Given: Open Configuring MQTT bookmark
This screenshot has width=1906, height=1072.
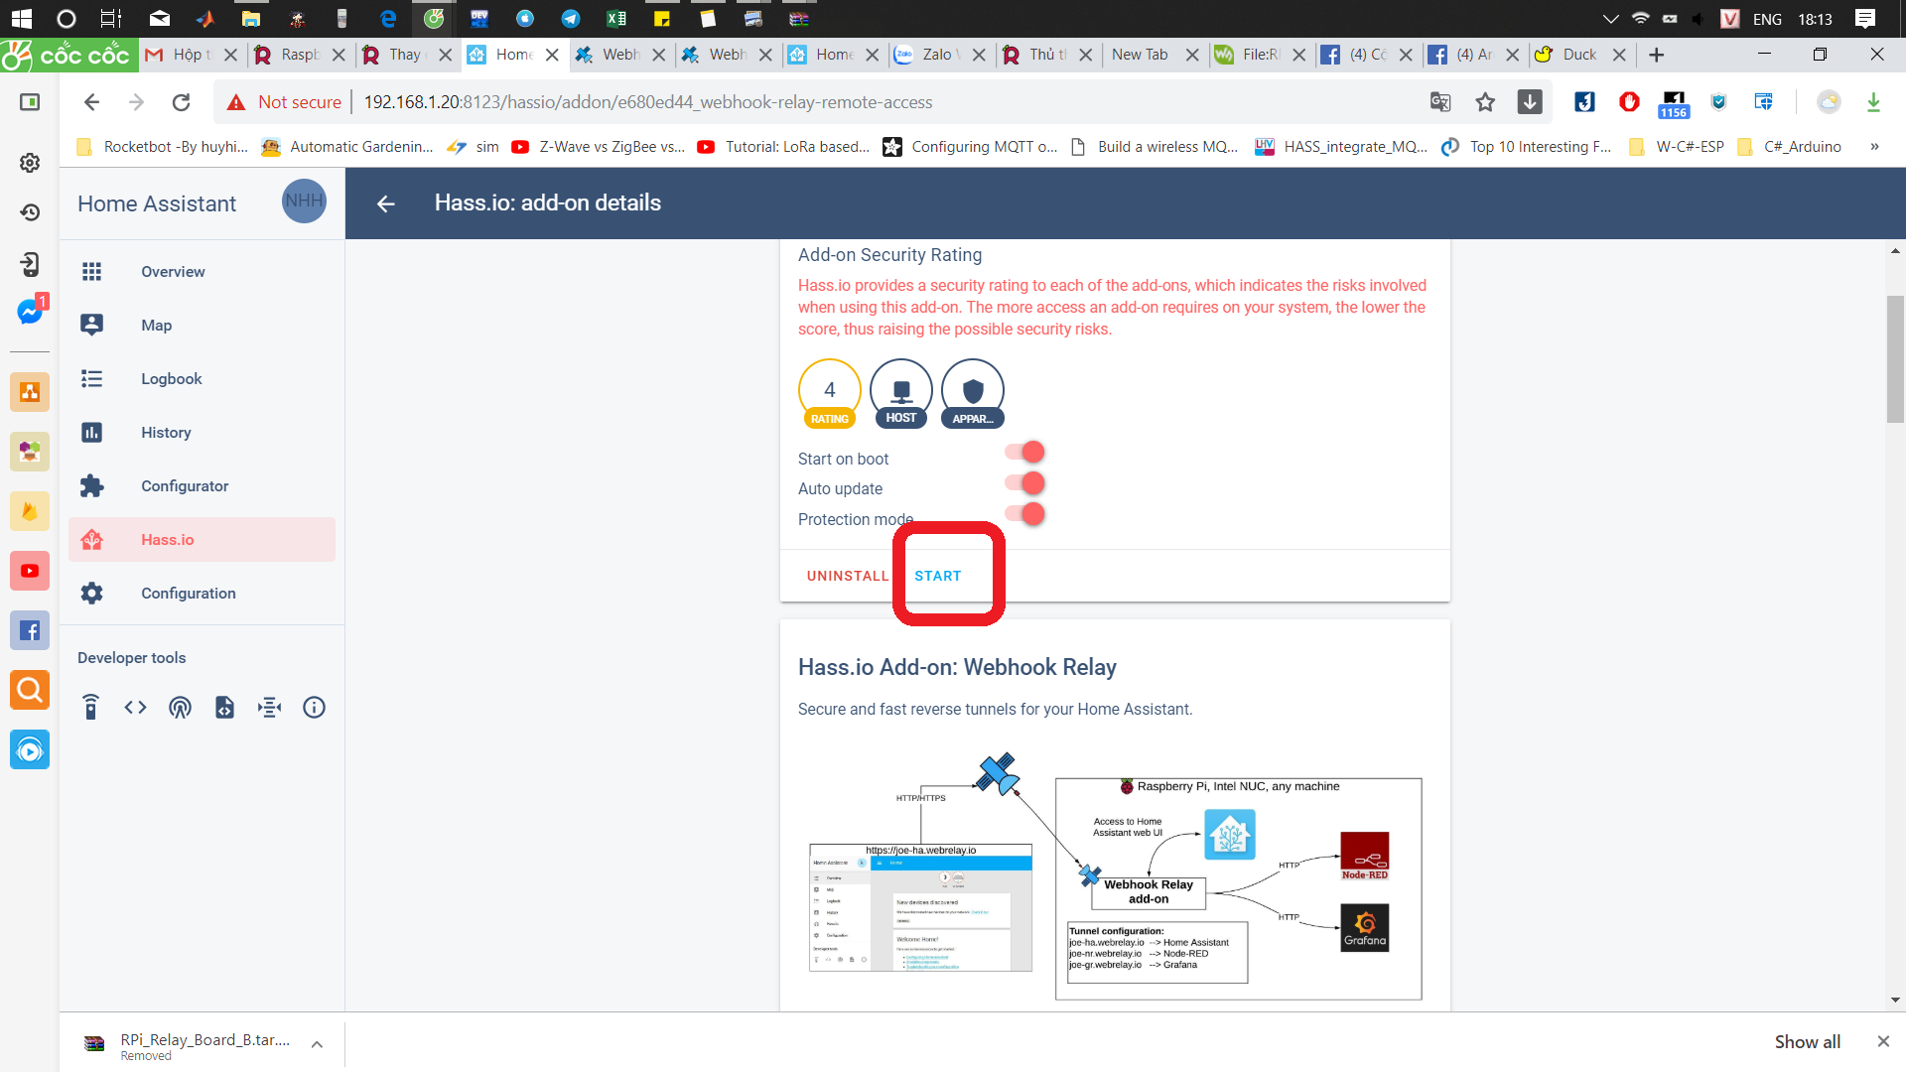Looking at the screenshot, I should click(971, 147).
